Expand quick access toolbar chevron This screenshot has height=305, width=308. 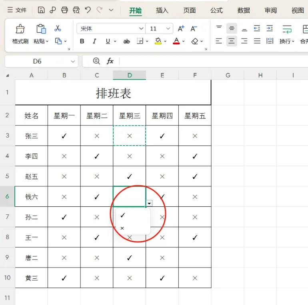tap(111, 10)
